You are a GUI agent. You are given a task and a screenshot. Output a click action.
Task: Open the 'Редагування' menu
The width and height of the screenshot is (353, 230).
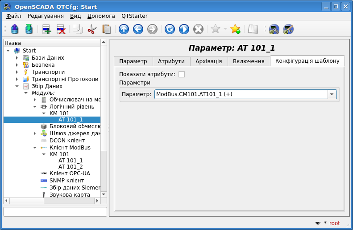(46, 16)
